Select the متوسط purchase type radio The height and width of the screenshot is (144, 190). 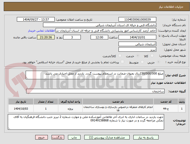[x=142, y=62]
